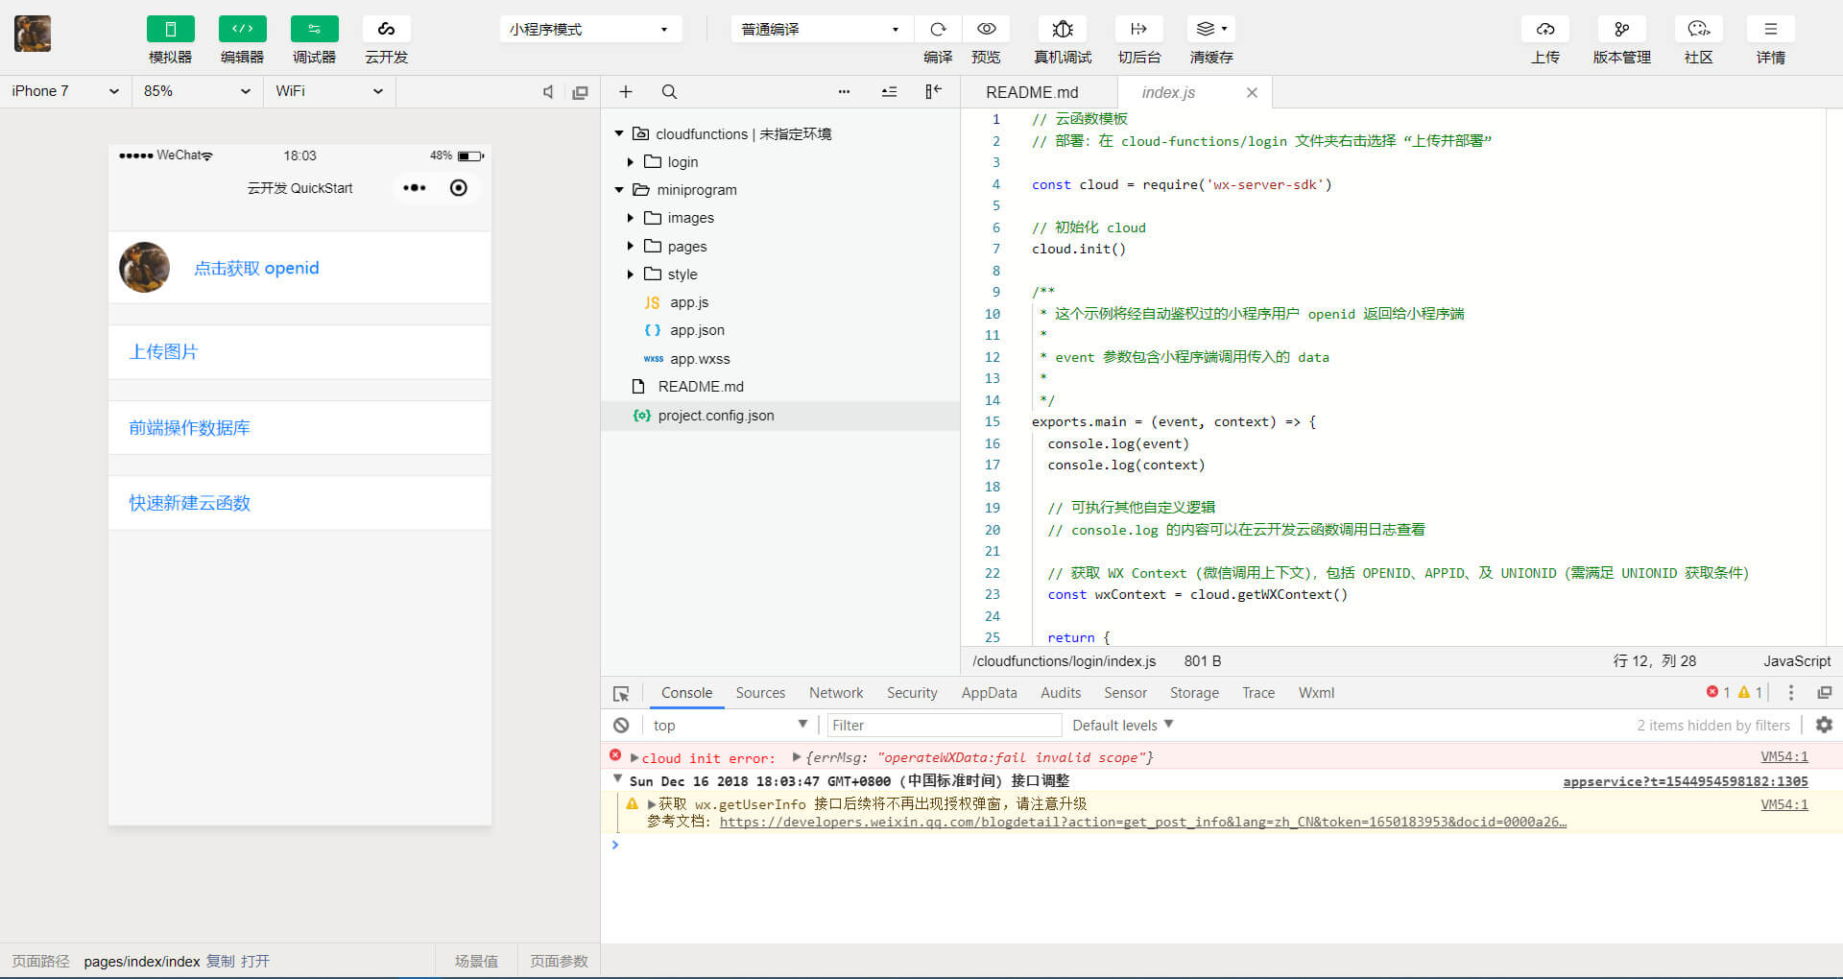The image size is (1843, 979).
Task: Open the clear cache layers menu
Action: coord(1211,30)
